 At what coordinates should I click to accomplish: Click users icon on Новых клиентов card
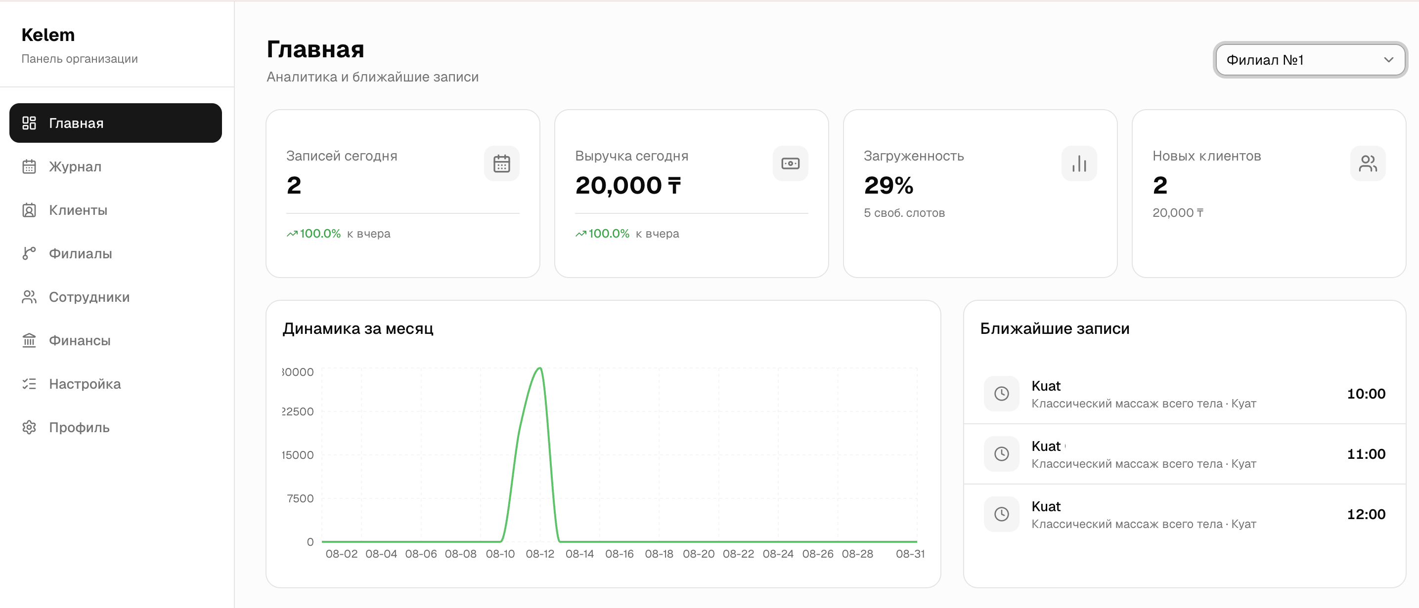pos(1367,163)
